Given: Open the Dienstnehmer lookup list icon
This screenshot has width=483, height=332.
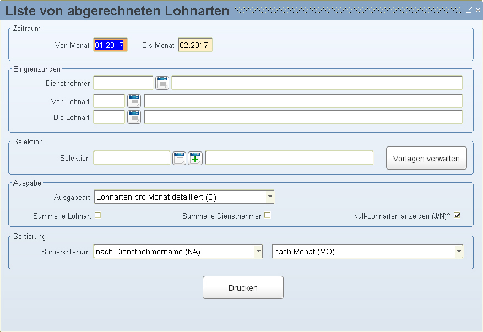Looking at the screenshot, I should [162, 83].
